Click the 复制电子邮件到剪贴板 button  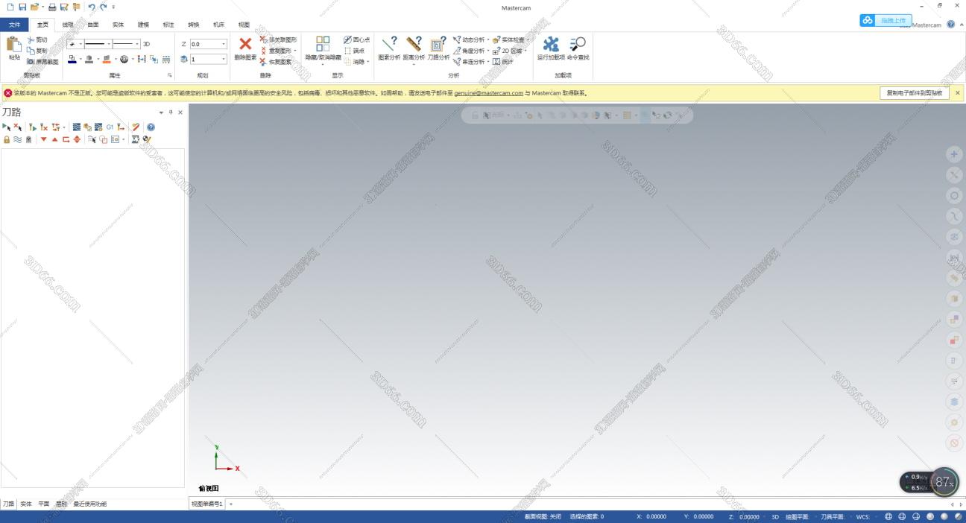tap(914, 93)
